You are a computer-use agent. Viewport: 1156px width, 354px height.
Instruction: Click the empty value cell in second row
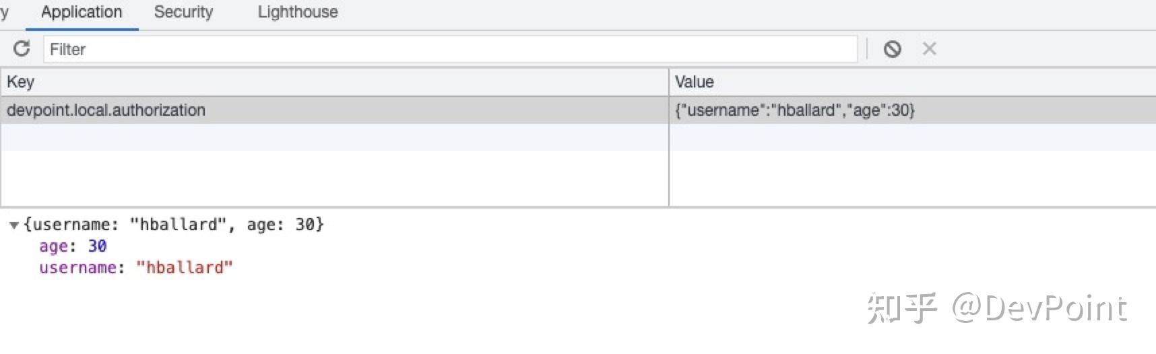(x=912, y=137)
